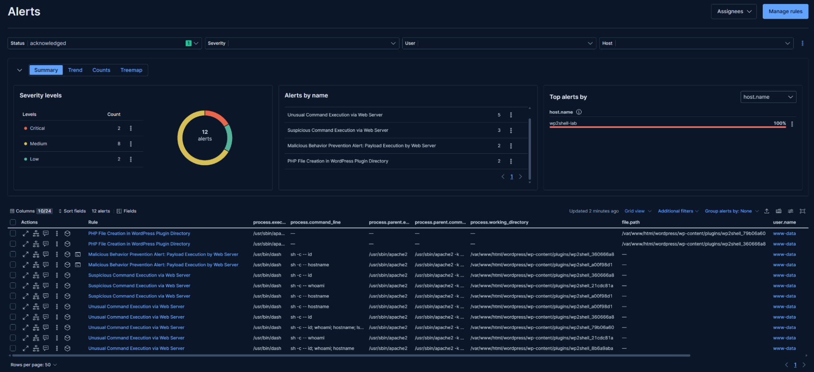
Task: Switch to the Treemap tab
Action: pyautogui.click(x=132, y=70)
